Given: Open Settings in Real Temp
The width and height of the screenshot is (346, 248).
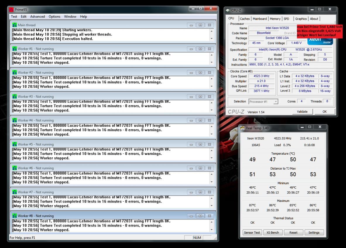Looking at the screenshot, I should (x=314, y=232).
